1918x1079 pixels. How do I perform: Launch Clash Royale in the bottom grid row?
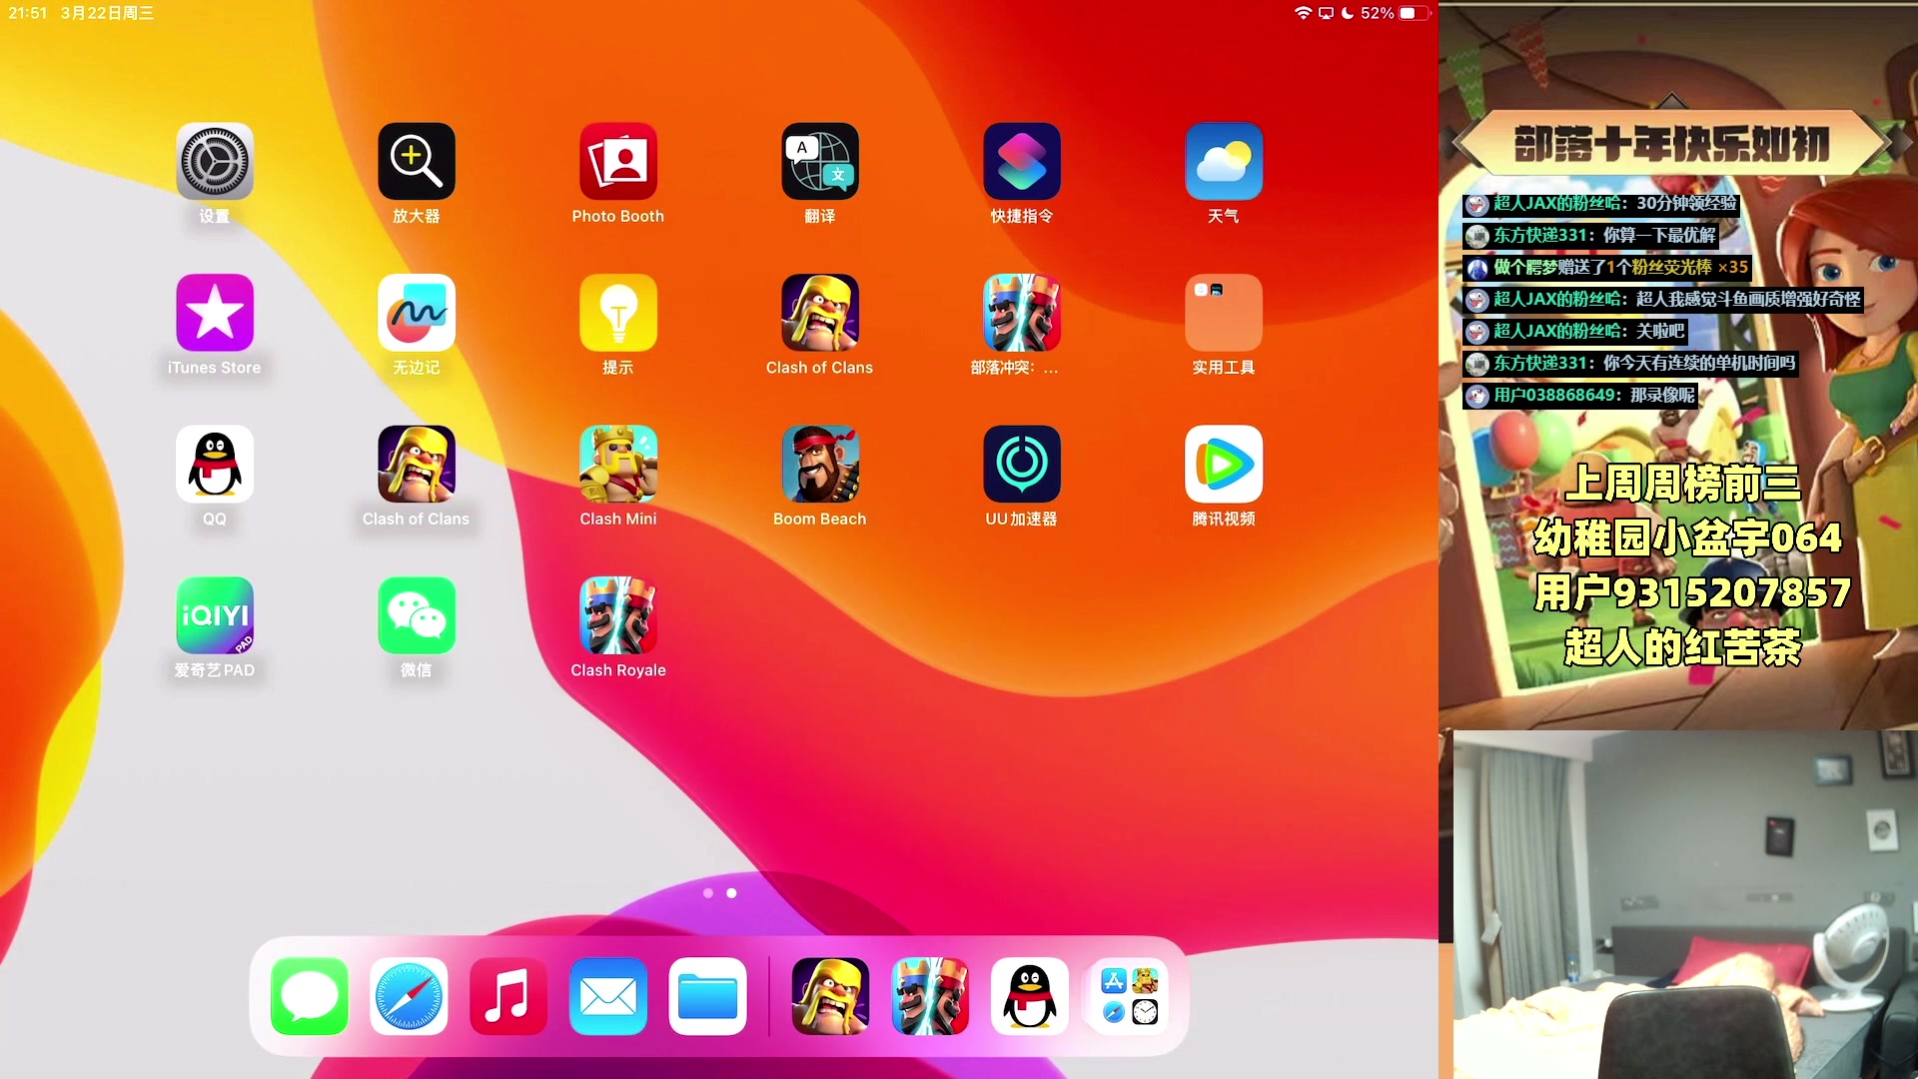[618, 615]
